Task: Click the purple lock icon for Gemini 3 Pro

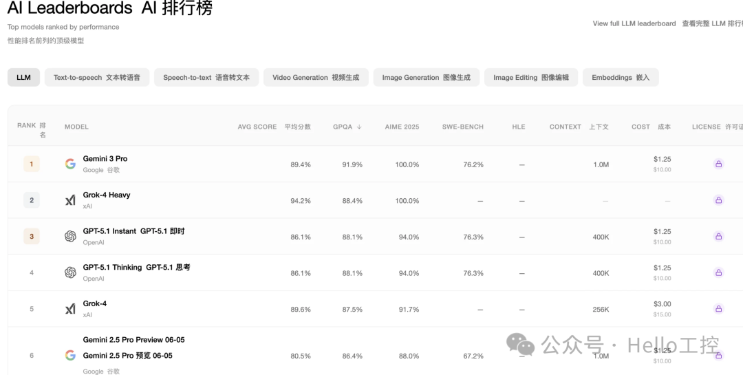Action: click(x=718, y=164)
